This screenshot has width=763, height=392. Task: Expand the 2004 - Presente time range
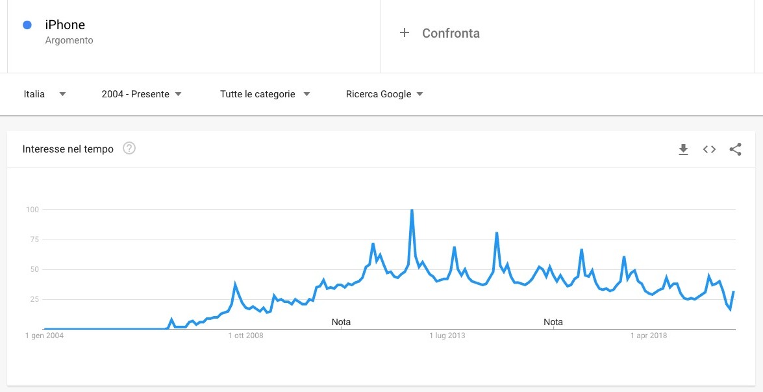pos(142,94)
